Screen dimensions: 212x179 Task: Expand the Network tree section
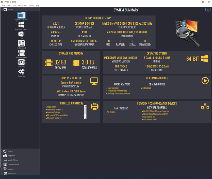(x=2, y=169)
